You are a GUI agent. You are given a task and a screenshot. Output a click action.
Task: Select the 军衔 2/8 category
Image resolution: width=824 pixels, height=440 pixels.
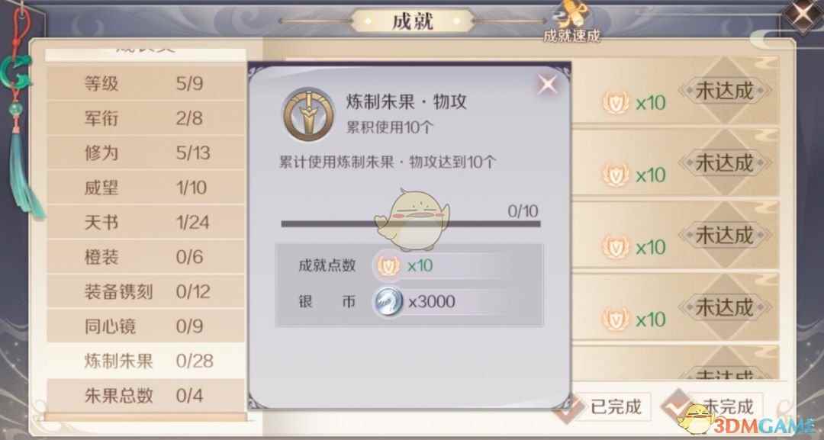point(146,118)
